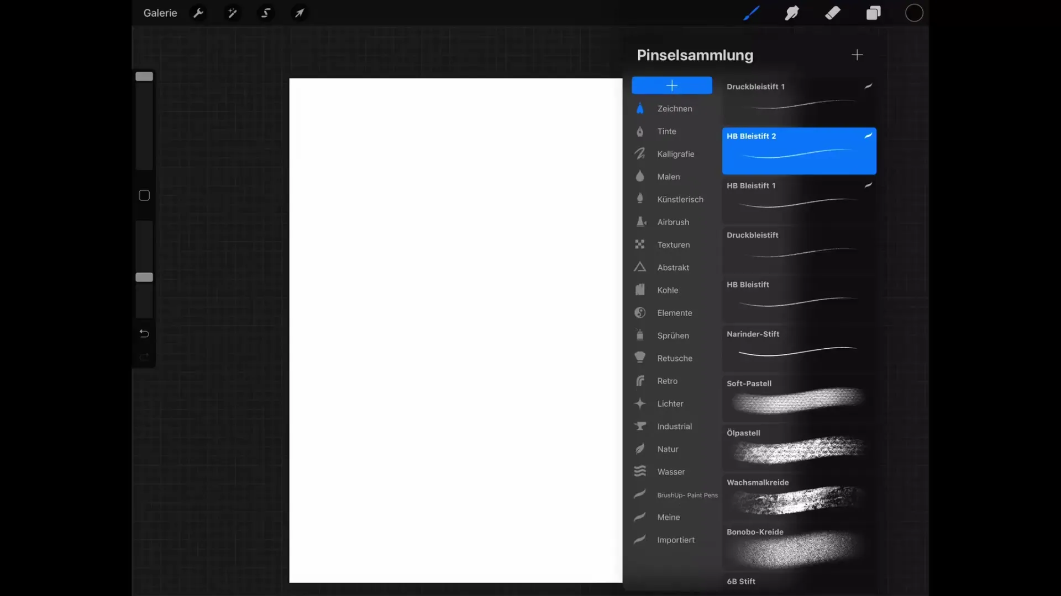Select the Brush tool in top bar
The width and height of the screenshot is (1061, 596).
751,13
